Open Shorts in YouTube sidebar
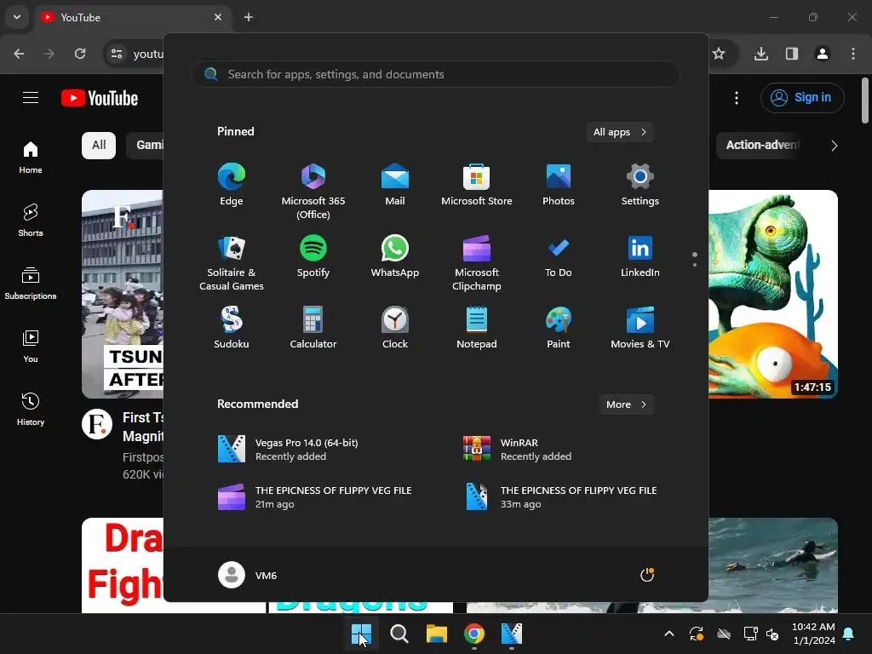Viewport: 872px width, 654px height. click(x=31, y=221)
